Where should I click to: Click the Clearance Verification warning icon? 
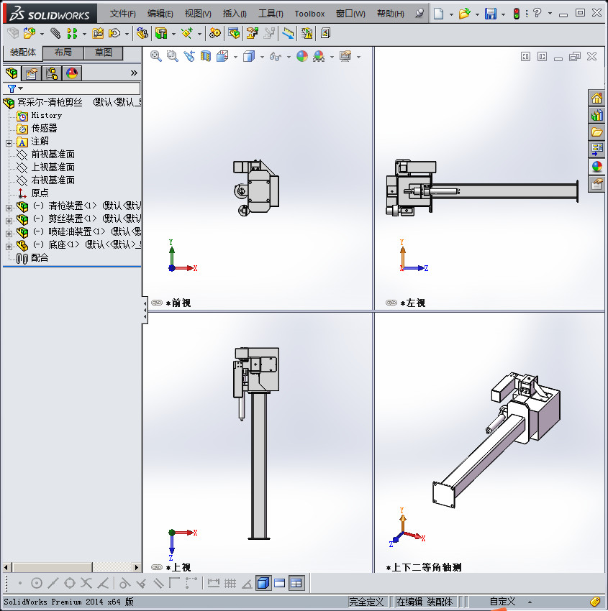coord(307,34)
